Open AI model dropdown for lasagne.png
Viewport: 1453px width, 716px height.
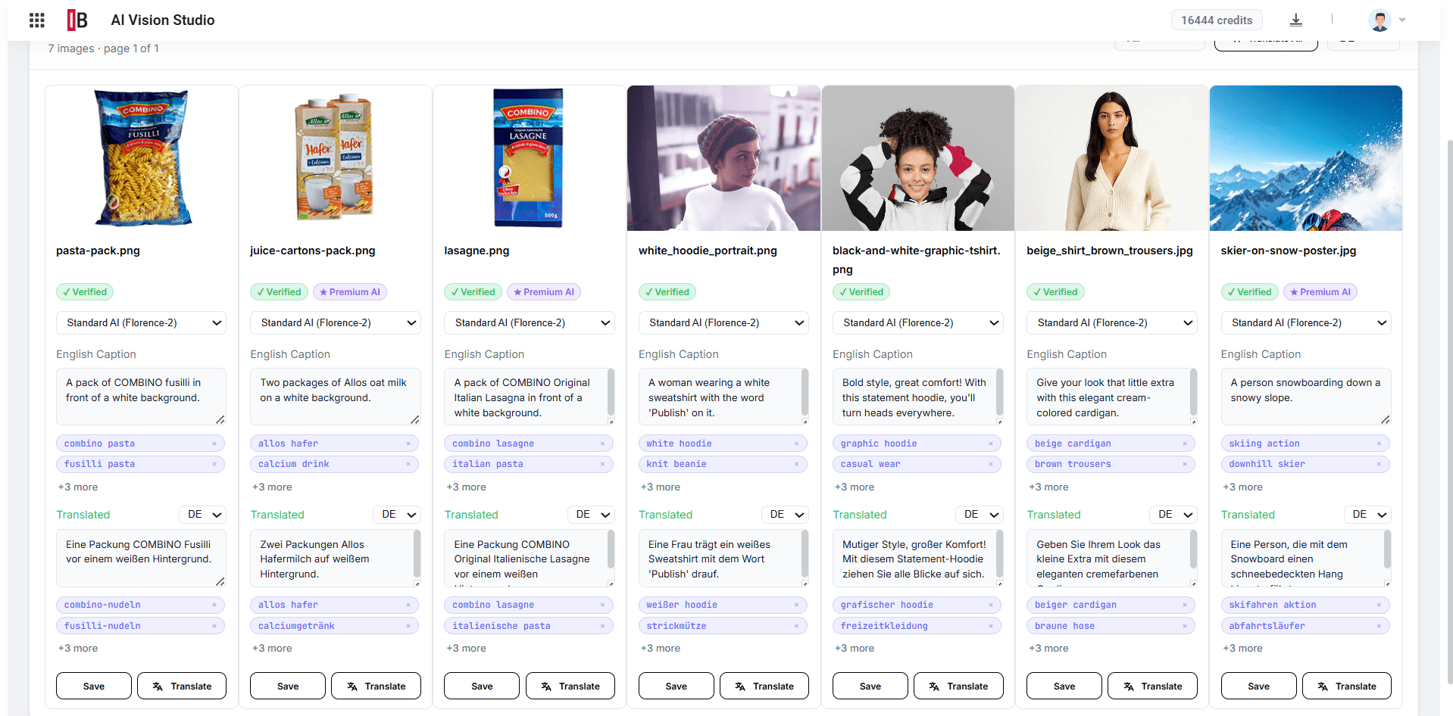[x=530, y=323]
